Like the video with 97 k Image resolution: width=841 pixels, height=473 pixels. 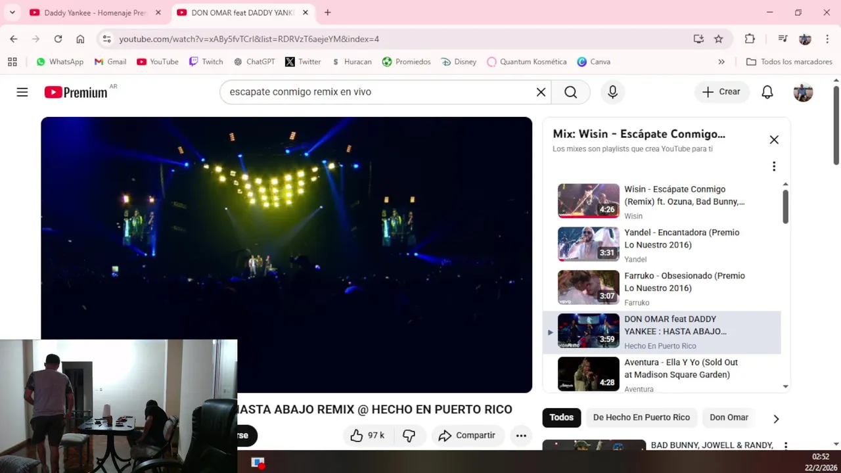click(368, 435)
